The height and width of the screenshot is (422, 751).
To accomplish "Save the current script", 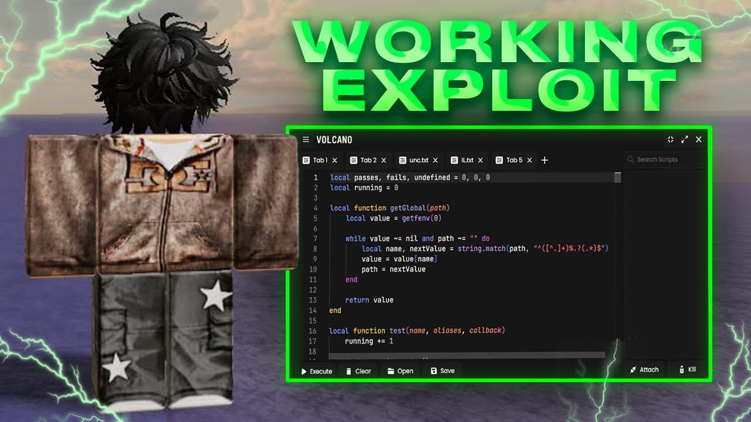I will (x=442, y=371).
